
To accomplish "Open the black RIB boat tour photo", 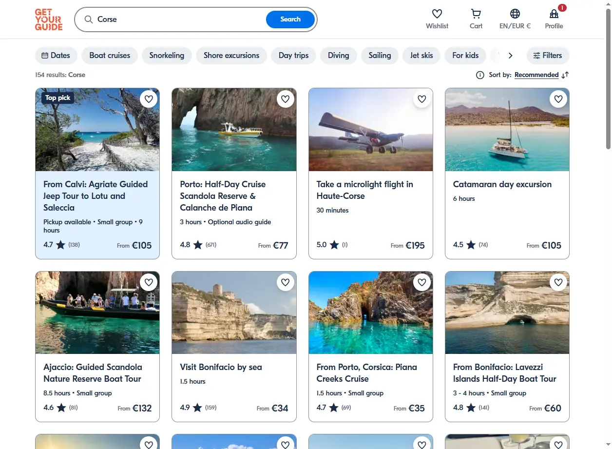I will click(x=97, y=312).
